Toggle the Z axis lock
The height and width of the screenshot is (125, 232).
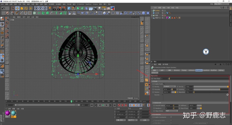[x=45, y=8]
